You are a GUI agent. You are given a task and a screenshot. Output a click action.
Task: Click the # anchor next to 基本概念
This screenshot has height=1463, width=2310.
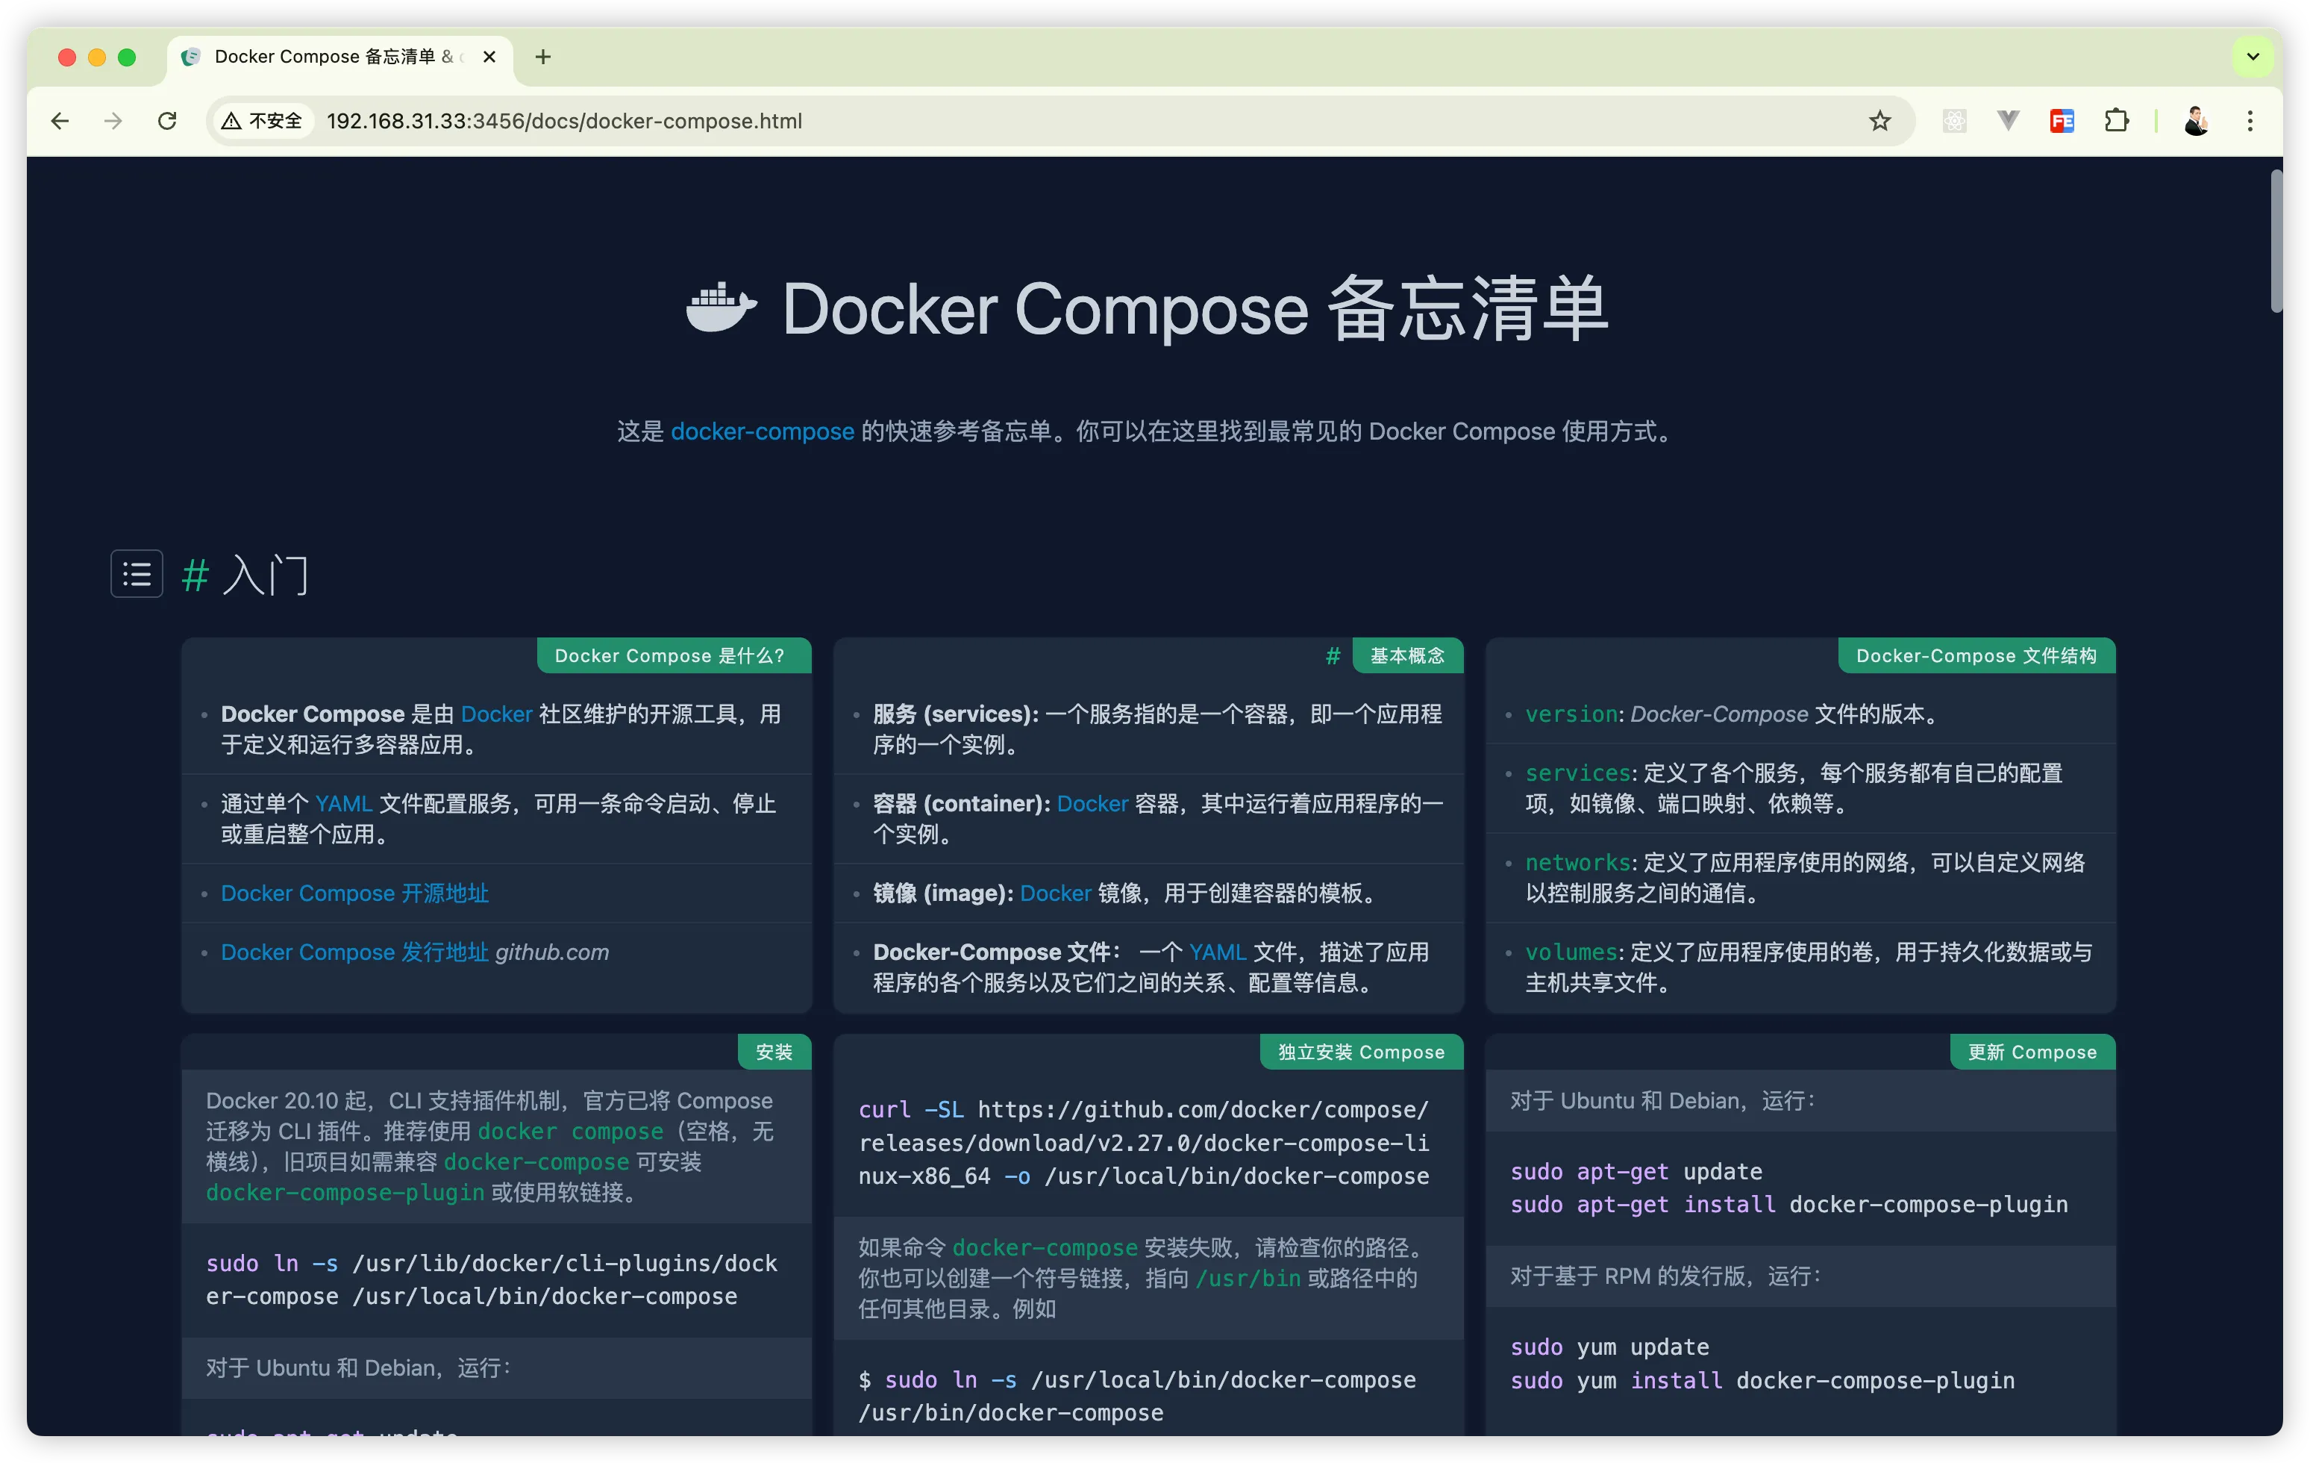click(1333, 655)
